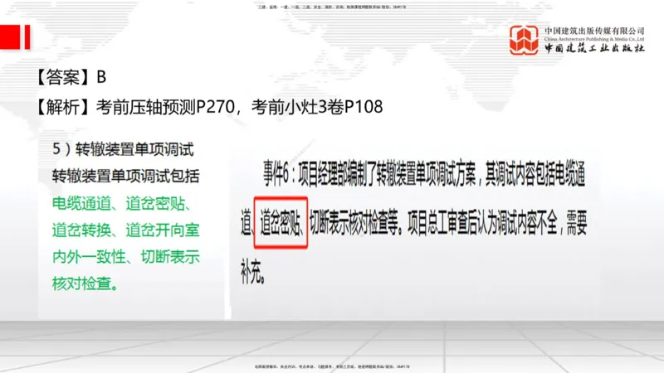Select the answer line "【答案】B"

71,77
